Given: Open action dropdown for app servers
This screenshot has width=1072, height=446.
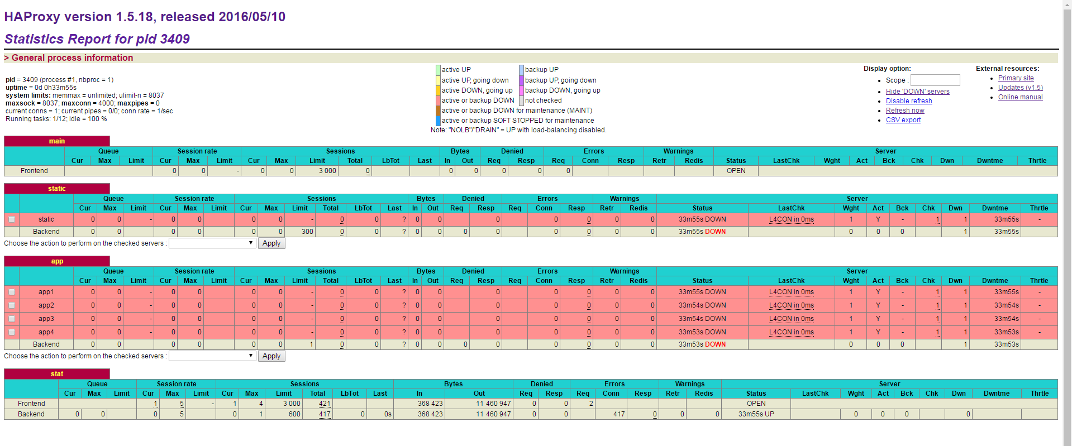Looking at the screenshot, I should (x=212, y=356).
